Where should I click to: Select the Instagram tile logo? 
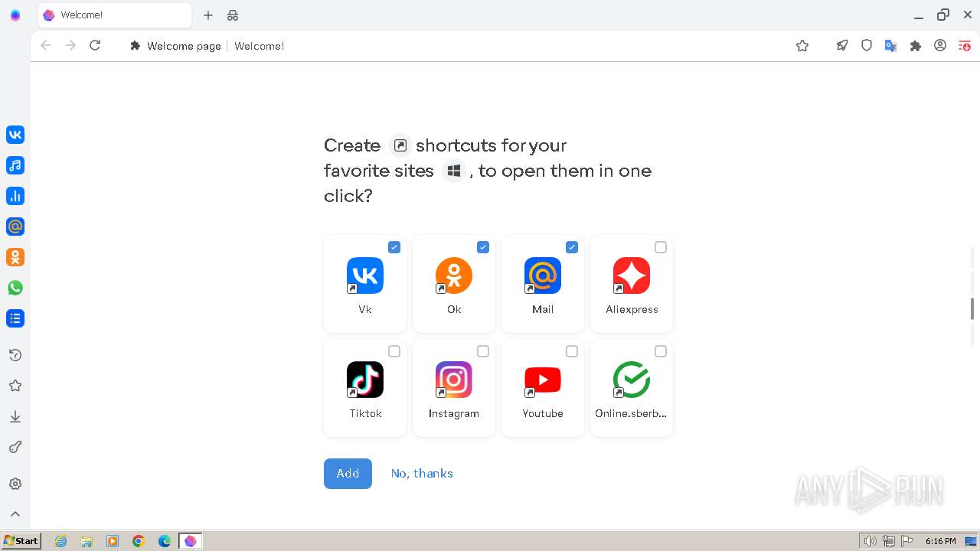point(454,380)
